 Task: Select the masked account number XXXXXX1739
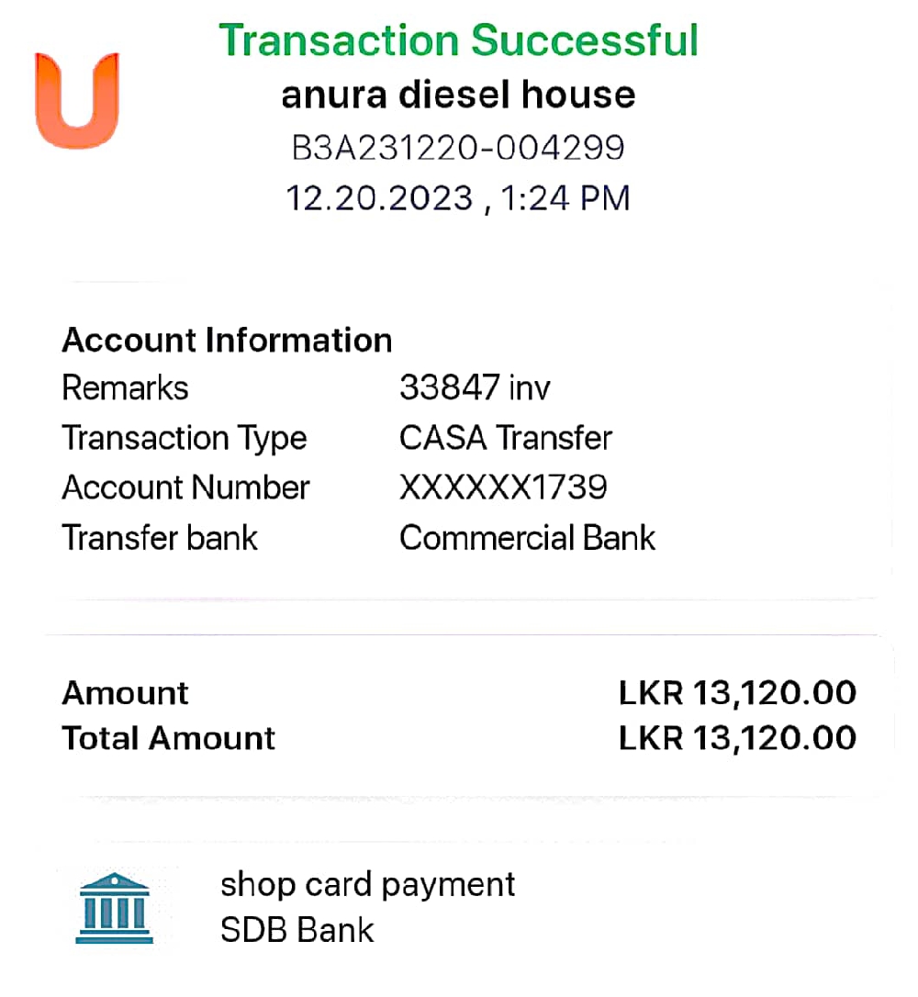[503, 487]
